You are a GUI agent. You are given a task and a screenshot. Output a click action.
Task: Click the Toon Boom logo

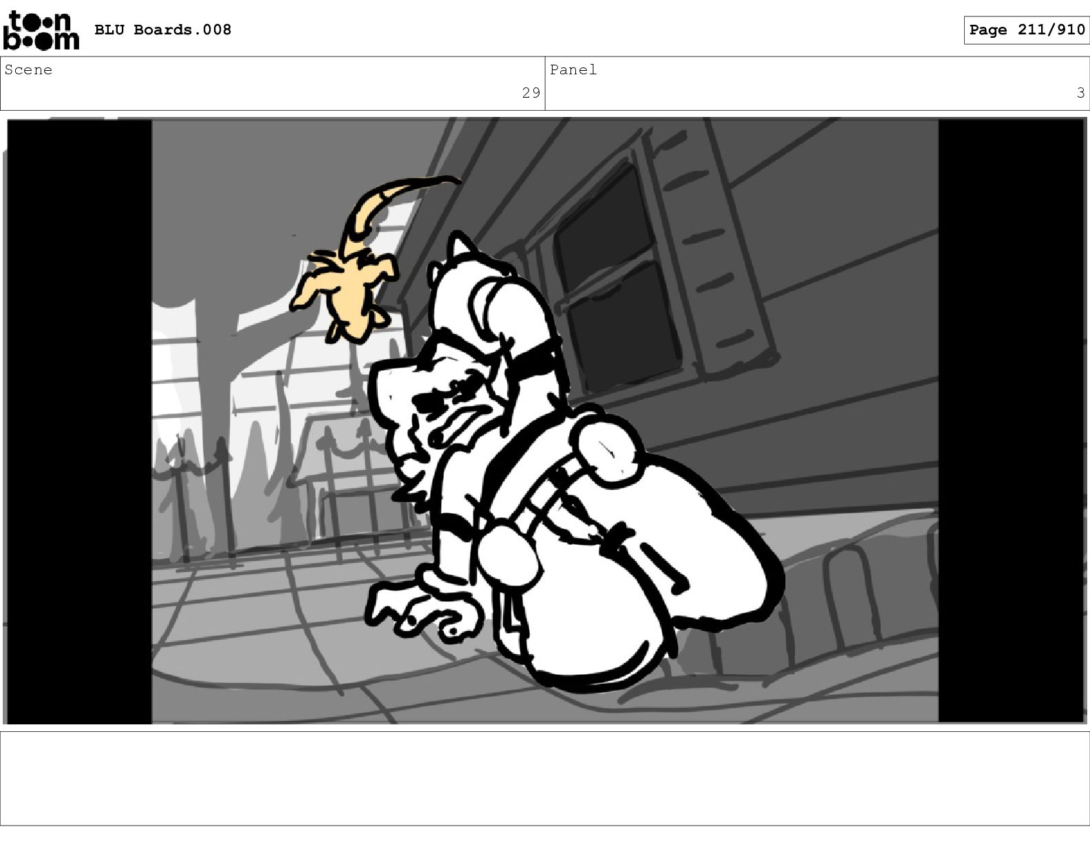tap(41, 30)
